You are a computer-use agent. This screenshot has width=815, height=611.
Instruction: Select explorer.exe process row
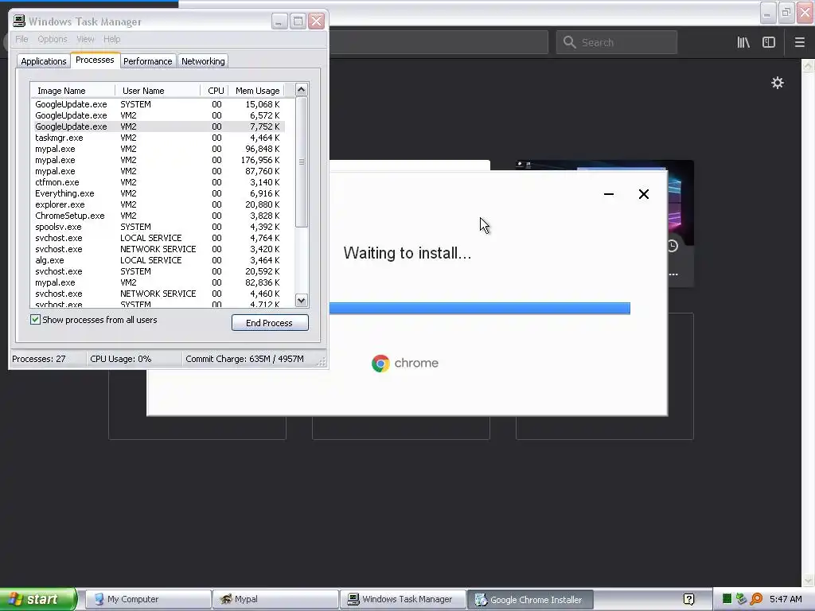pyautogui.click(x=158, y=204)
